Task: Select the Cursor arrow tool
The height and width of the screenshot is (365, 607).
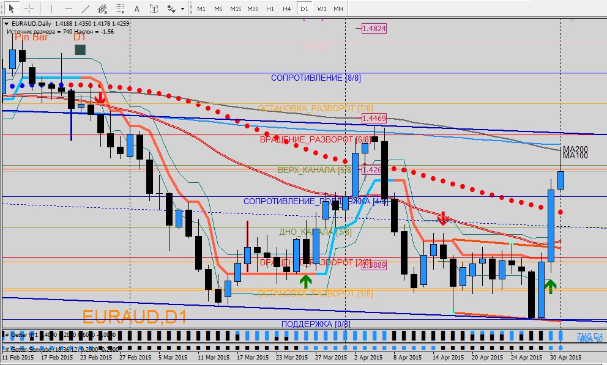Action: [x=11, y=9]
